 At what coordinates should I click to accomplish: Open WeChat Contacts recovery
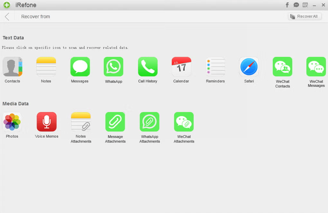[x=282, y=67]
